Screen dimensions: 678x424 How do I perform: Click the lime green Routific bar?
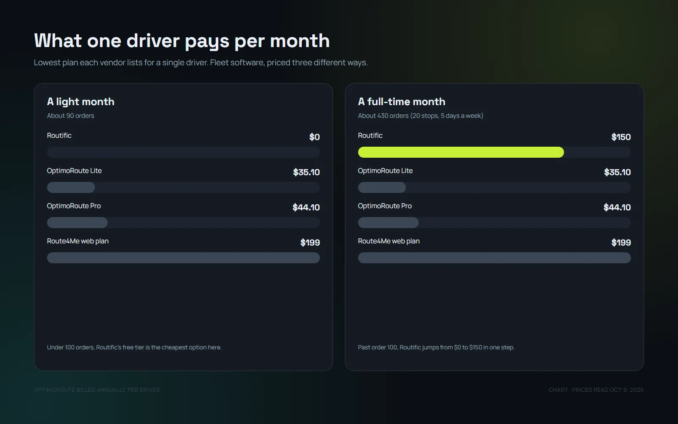pos(461,152)
